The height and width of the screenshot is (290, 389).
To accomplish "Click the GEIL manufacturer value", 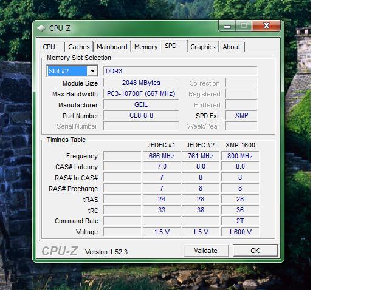I will [141, 104].
